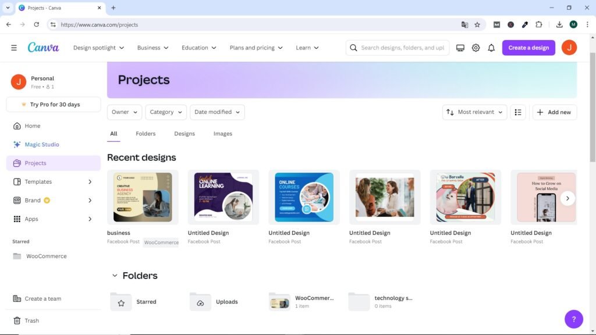Click the Create a design button

[528, 48]
